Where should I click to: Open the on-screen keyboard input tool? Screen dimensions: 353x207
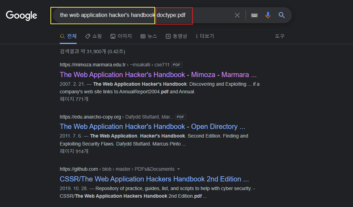(254, 15)
